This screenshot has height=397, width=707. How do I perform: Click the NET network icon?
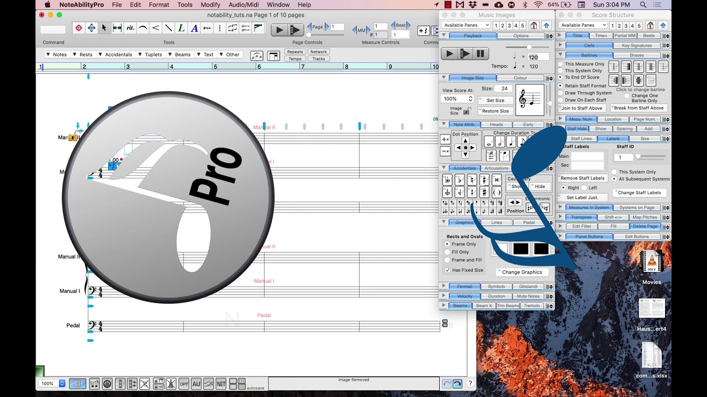click(x=221, y=383)
